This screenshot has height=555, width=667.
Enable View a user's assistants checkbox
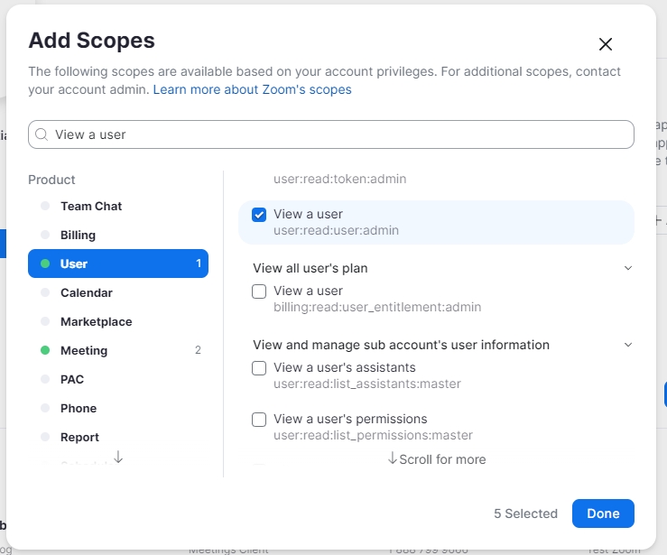[259, 368]
